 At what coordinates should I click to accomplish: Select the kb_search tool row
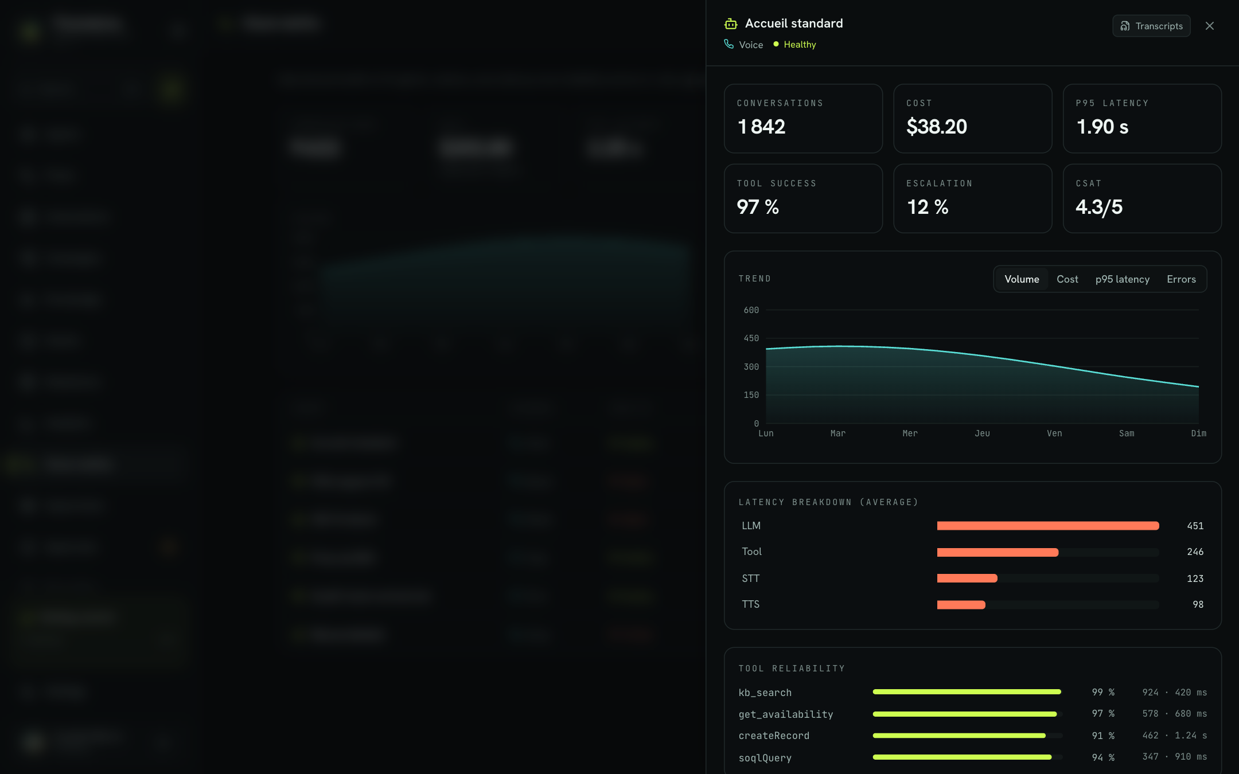(x=973, y=693)
